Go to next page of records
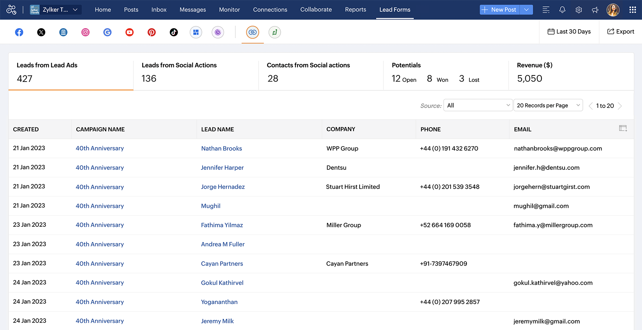 click(620, 106)
